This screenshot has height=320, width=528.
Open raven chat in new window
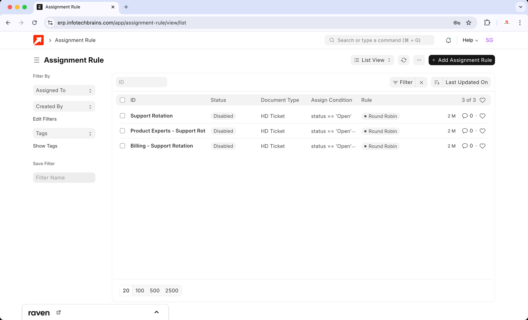pyautogui.click(x=59, y=312)
